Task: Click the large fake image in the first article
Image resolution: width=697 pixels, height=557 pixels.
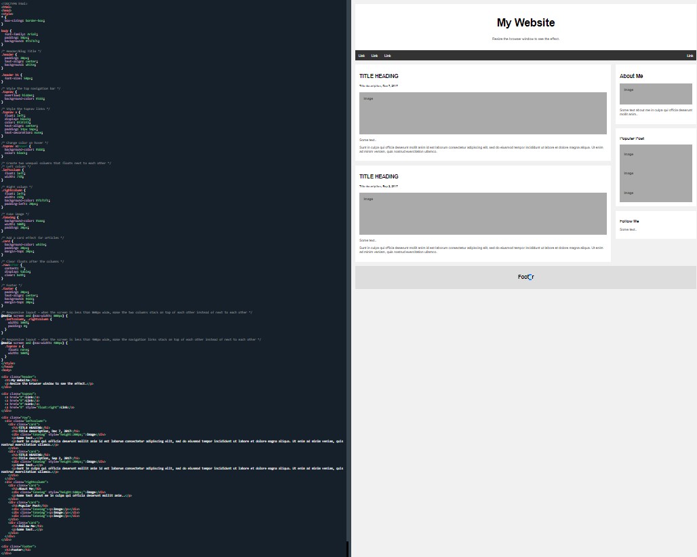Action: 482,113
